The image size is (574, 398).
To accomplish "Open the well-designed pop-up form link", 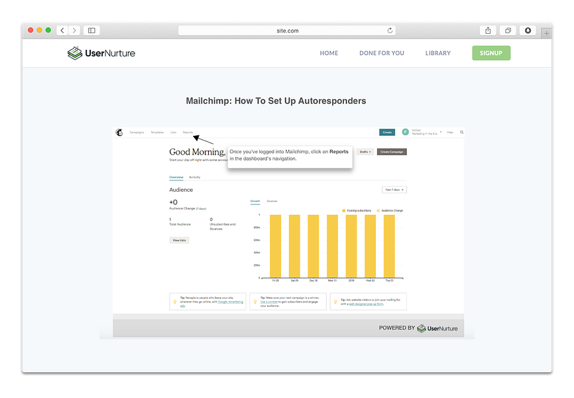I will pyautogui.click(x=366, y=304).
